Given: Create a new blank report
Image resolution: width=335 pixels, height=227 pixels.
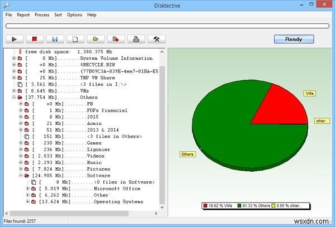Looking at the screenshot, I should pyautogui.click(x=75, y=39).
